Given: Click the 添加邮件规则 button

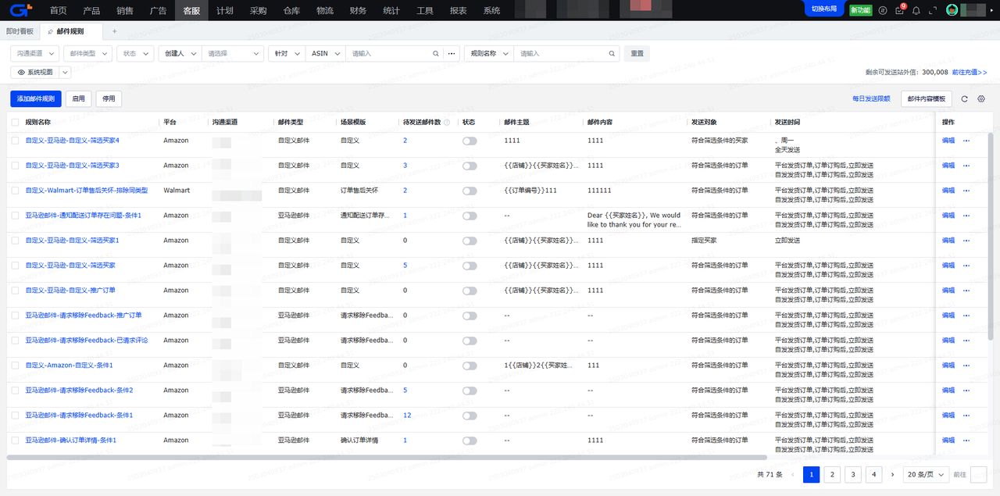Looking at the screenshot, I should (x=36, y=99).
